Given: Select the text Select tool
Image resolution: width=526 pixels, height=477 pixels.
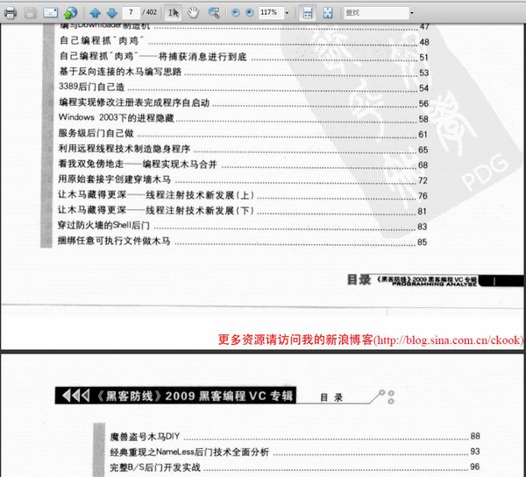Looking at the screenshot, I should click(173, 13).
